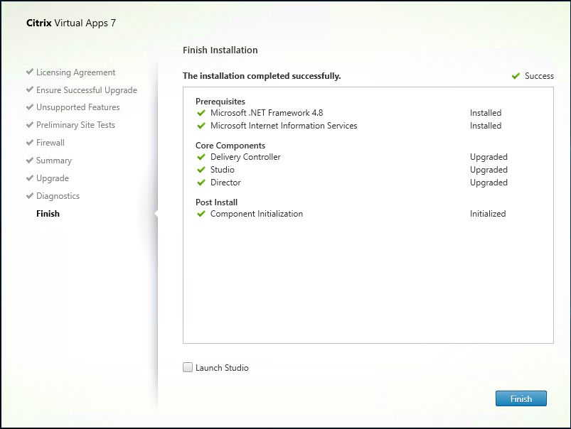This screenshot has width=571, height=429.
Task: Click the Finish Installation page title
Action: [x=220, y=50]
